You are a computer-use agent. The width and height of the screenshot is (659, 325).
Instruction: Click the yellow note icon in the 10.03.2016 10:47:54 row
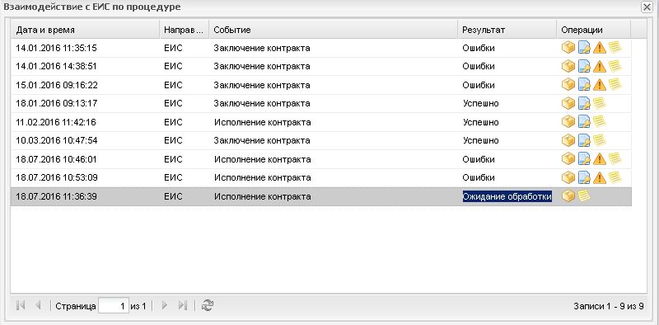(600, 139)
